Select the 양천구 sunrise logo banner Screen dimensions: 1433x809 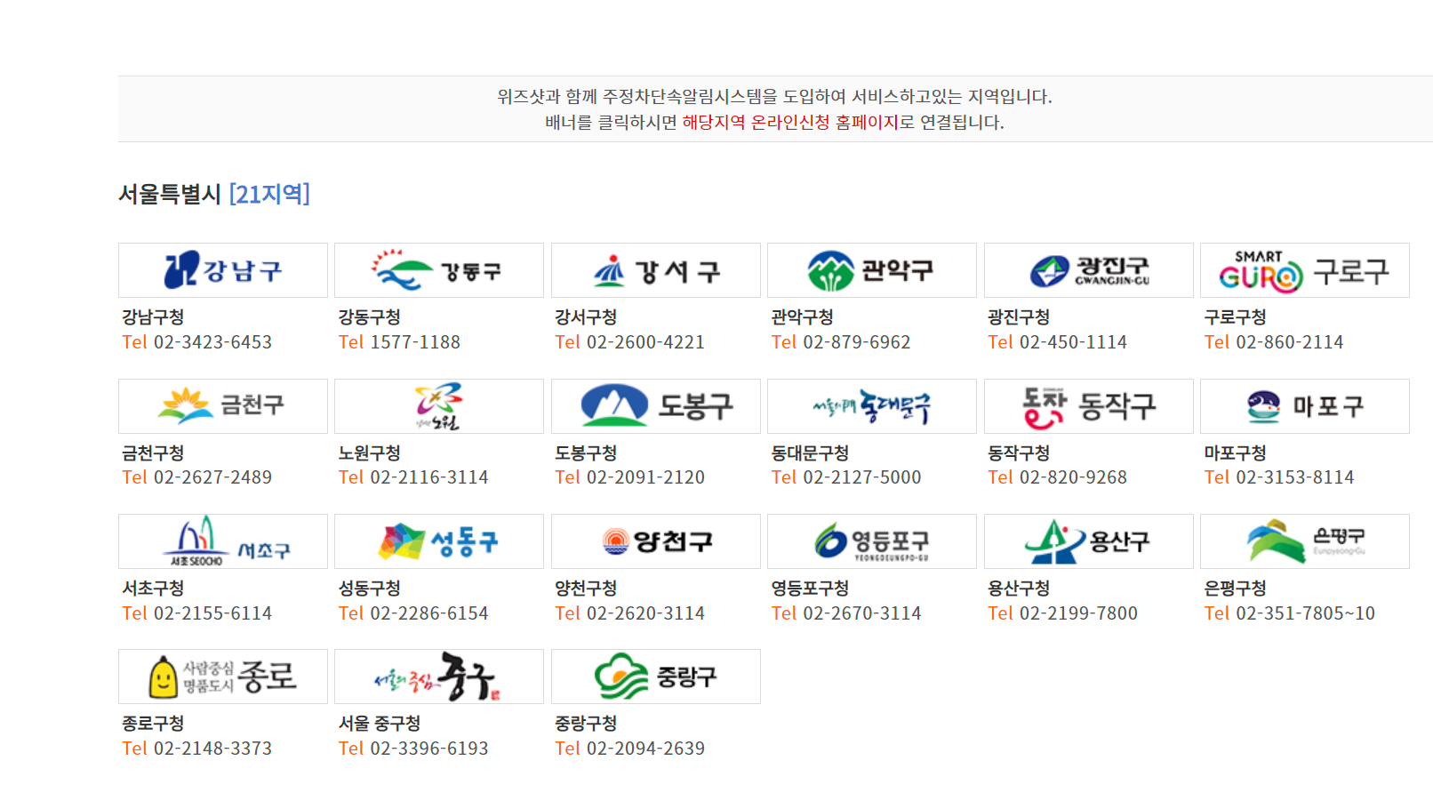[x=655, y=541]
